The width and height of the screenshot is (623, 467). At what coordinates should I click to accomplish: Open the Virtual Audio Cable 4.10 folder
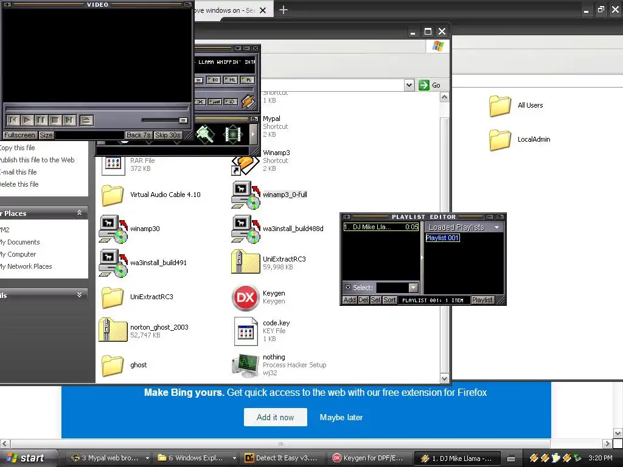[113, 195]
